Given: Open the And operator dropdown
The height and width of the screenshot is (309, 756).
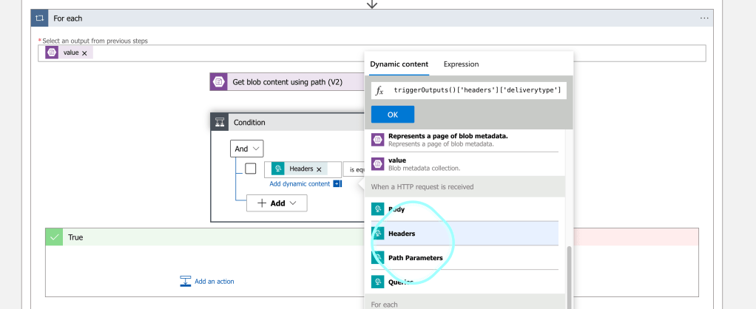Looking at the screenshot, I should point(246,149).
